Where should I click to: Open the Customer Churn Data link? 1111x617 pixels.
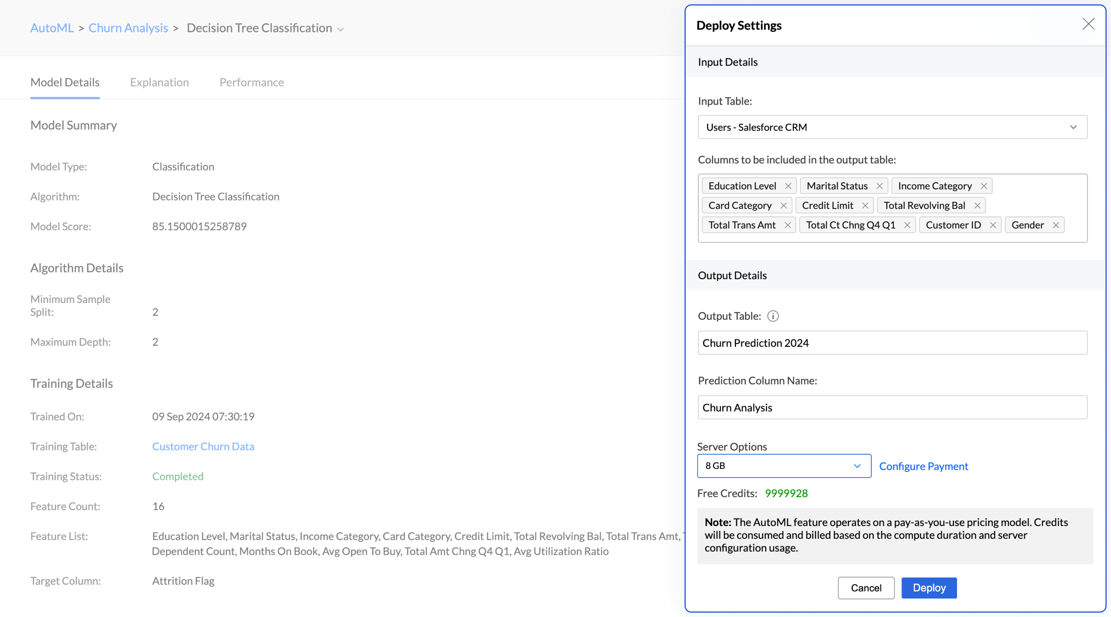point(203,446)
